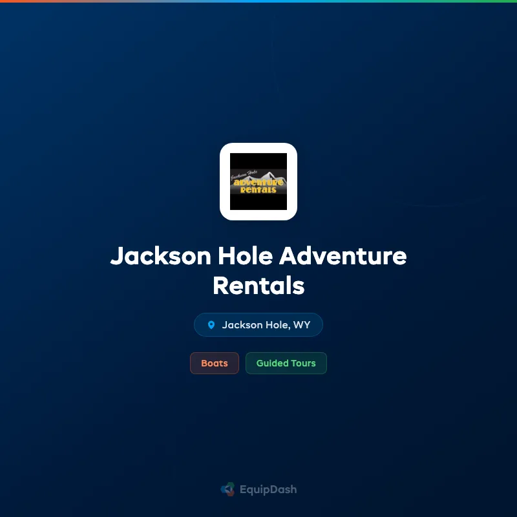Click the Jackson Hole Adventure Rentals title
The height and width of the screenshot is (517, 517).
(258, 271)
